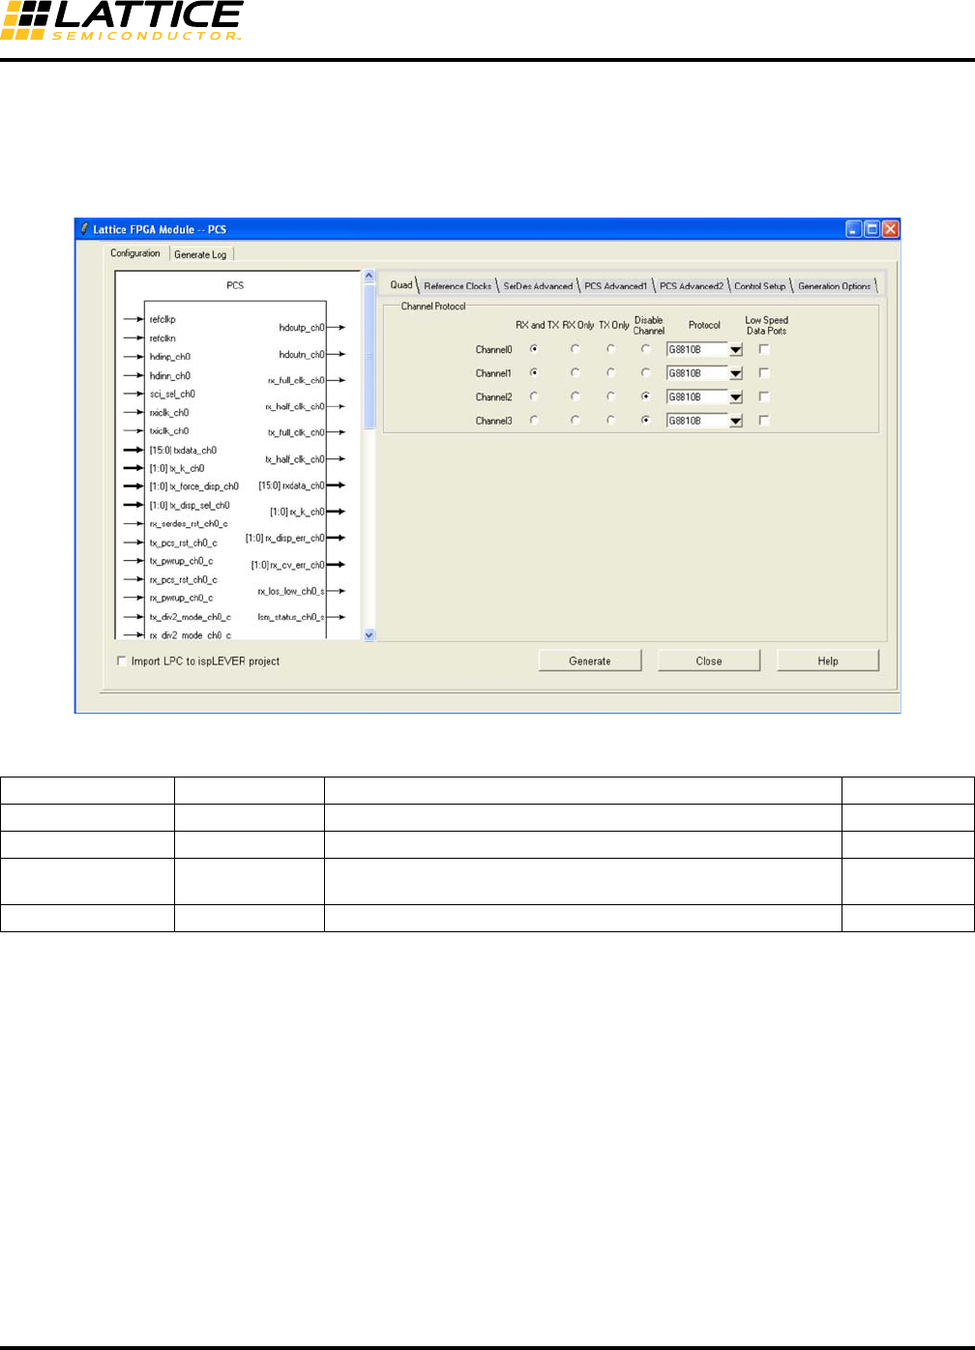Select RX and TX for Channel2

tap(534, 396)
